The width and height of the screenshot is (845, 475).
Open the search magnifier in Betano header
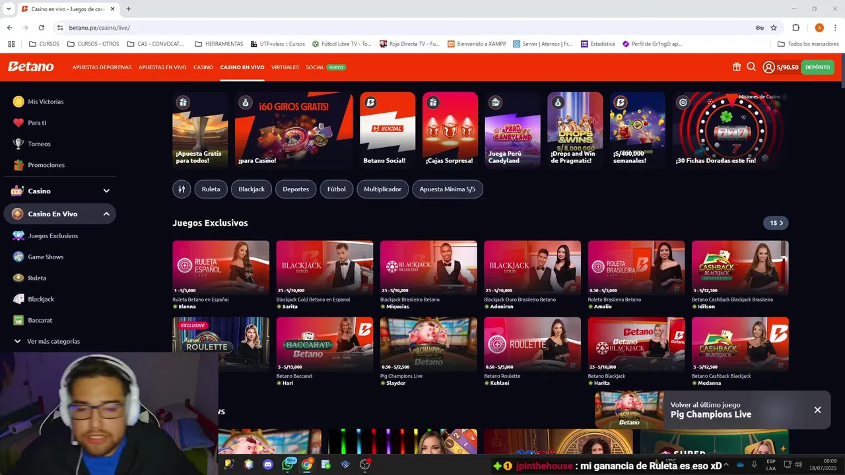click(x=751, y=67)
